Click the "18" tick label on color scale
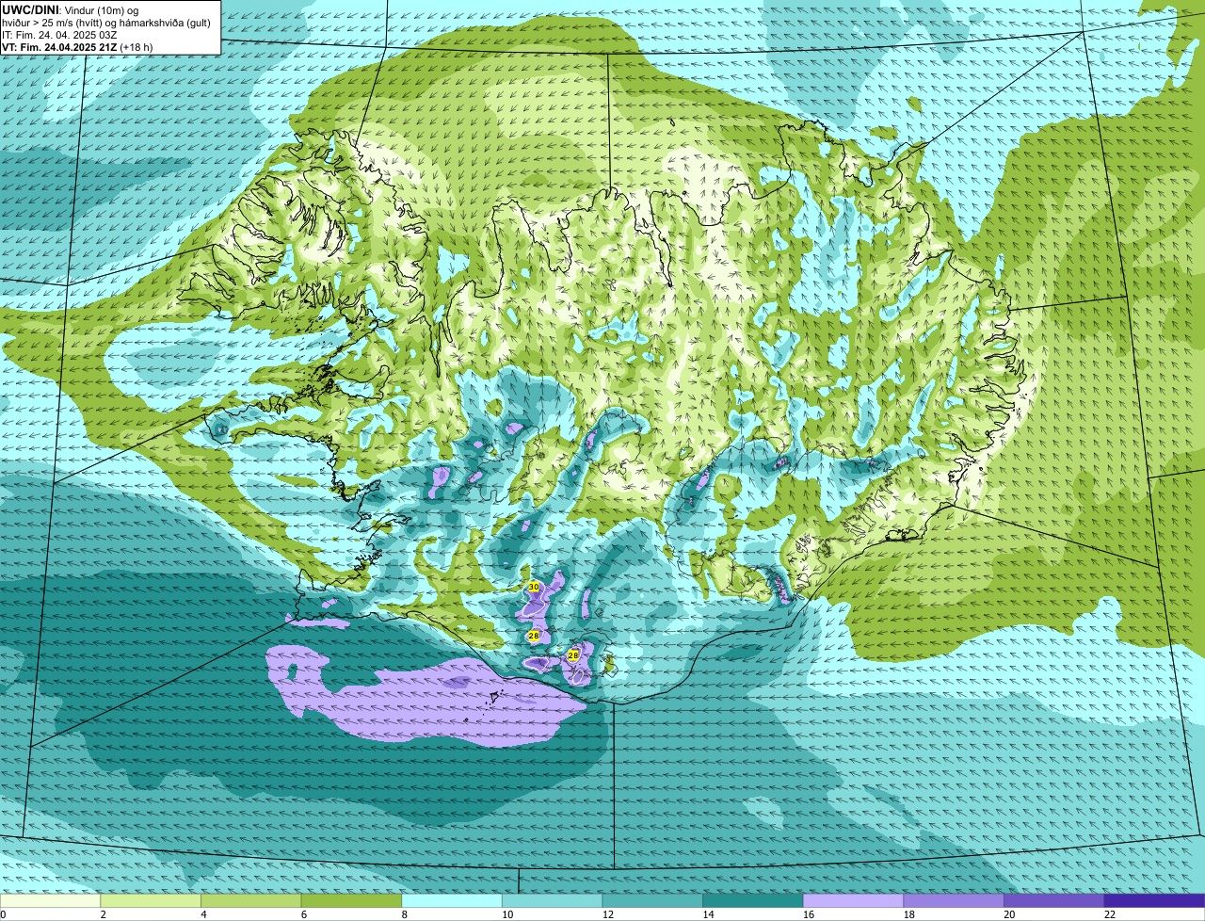 [909, 914]
